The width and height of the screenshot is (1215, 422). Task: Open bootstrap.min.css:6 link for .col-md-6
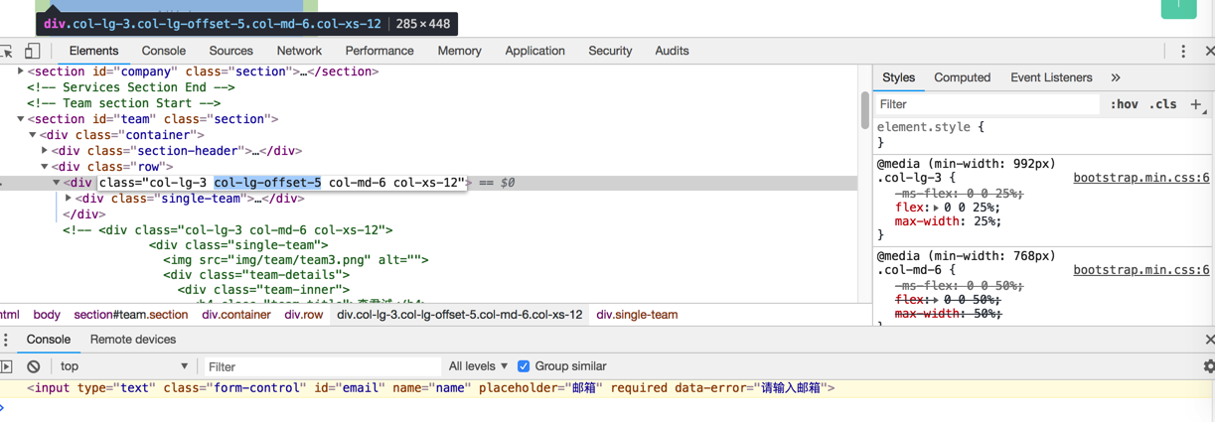click(1141, 270)
